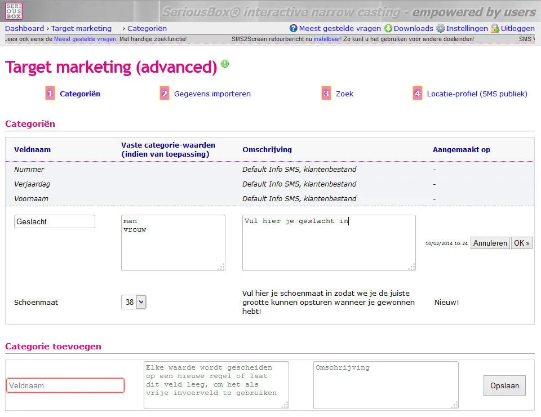541x417 pixels.
Task: Click the Verjaardag row name
Action: point(32,184)
